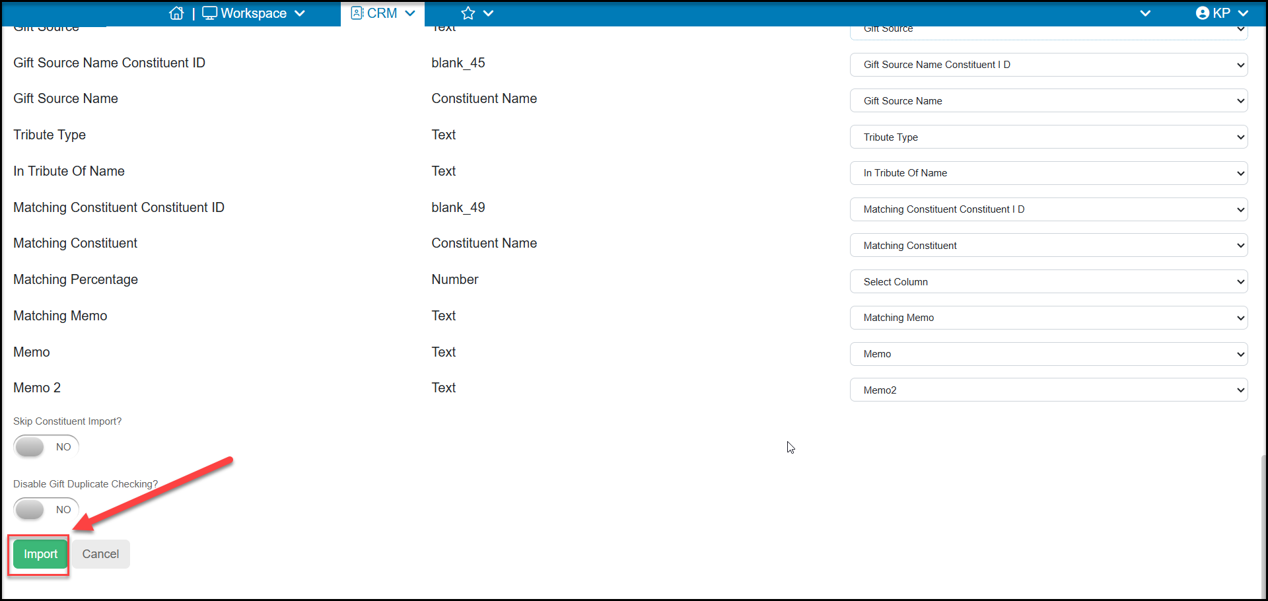Viewport: 1268px width, 601px height.
Task: Open the In Tribute Of Name dropdown
Action: [1049, 173]
